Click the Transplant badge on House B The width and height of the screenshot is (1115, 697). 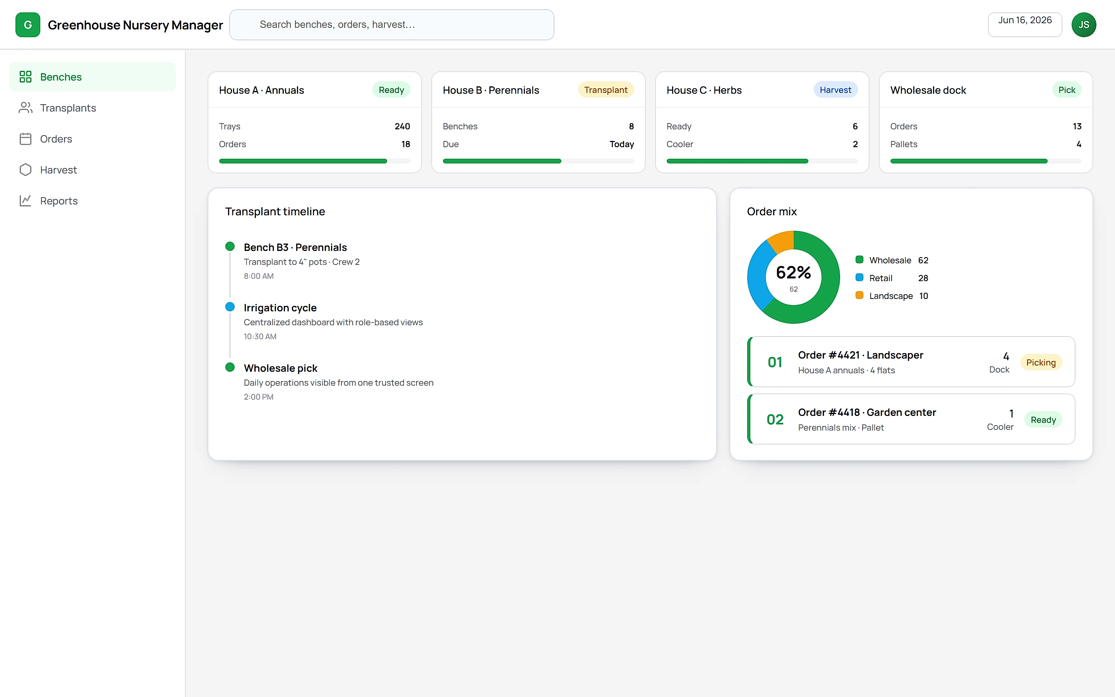[606, 90]
